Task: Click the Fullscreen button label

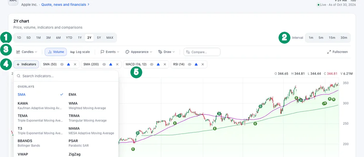Action: click(340, 52)
